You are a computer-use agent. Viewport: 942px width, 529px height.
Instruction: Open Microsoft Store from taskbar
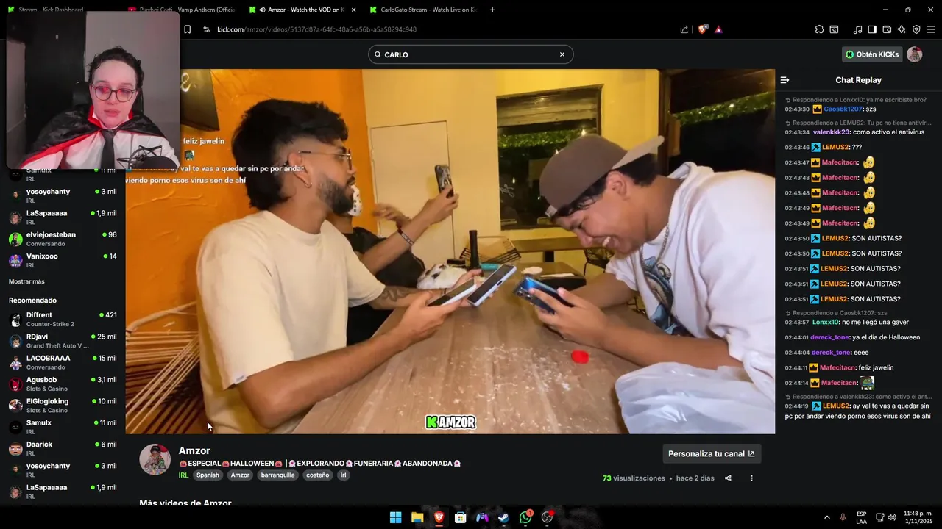point(461,517)
